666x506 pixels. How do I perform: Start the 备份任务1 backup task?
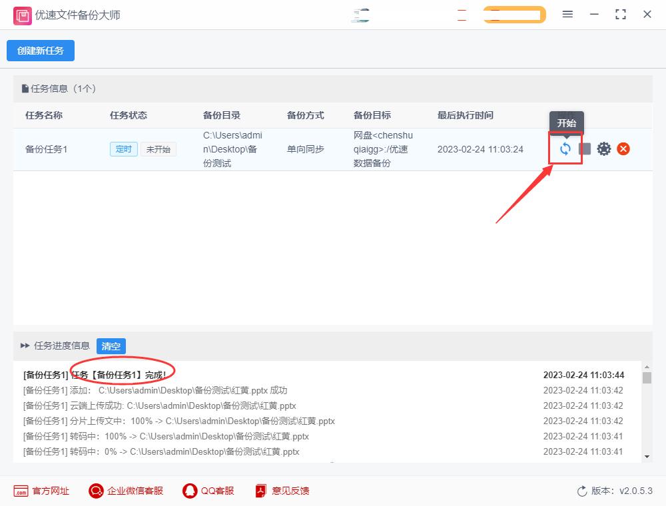point(565,149)
